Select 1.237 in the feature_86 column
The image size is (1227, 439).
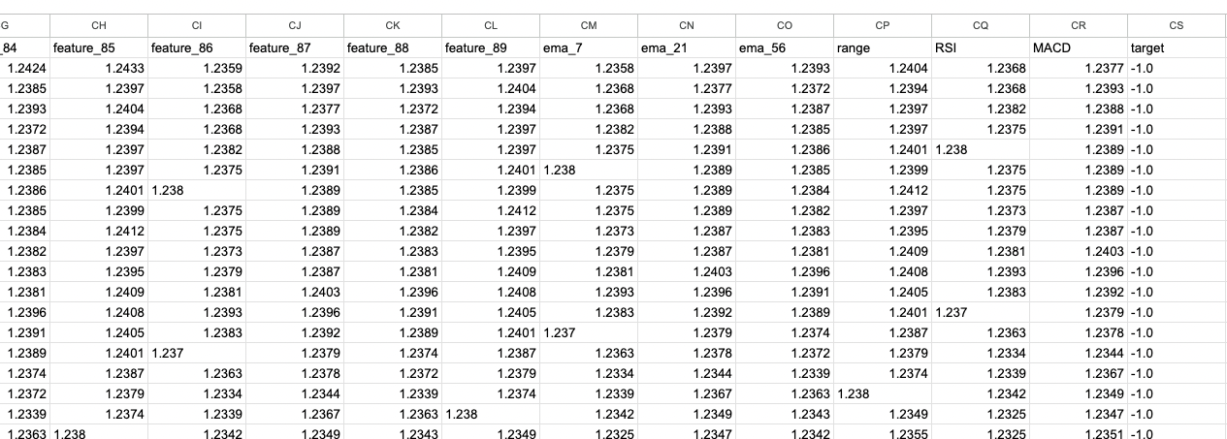[197, 353]
